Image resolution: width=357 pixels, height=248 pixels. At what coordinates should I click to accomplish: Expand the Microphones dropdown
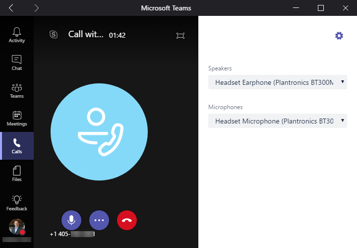(x=278, y=121)
